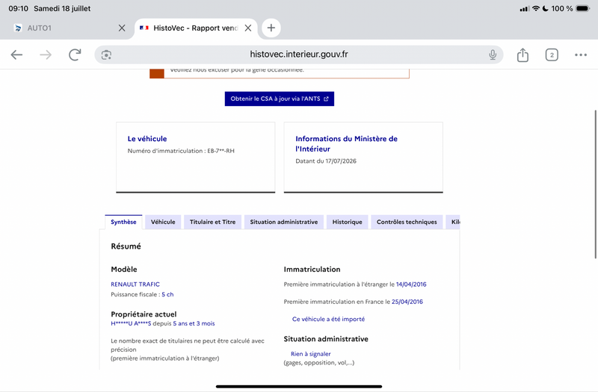Tap the Do Not Disturb moon icon
The image size is (598, 392).
click(546, 8)
